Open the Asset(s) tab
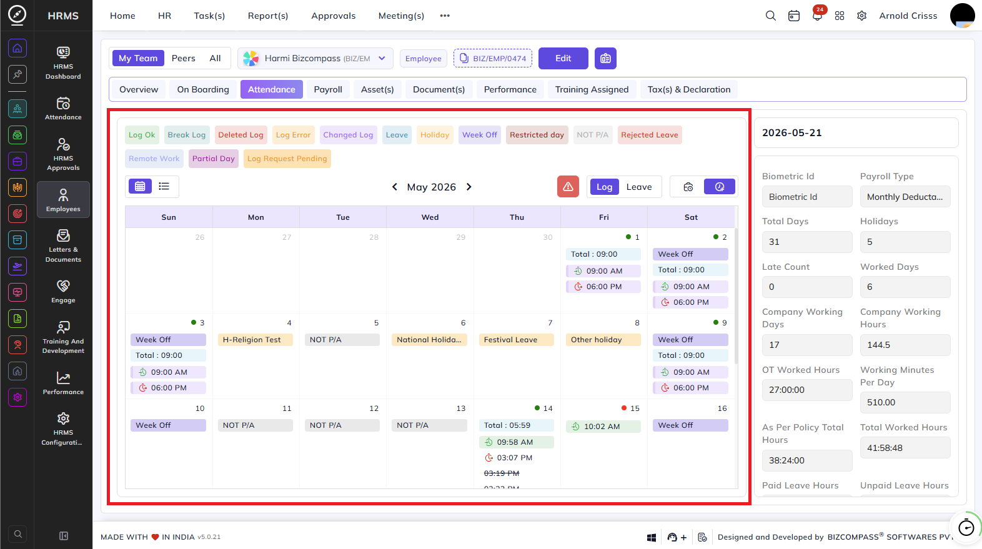Screen dimensions: 982x549 pyautogui.click(x=377, y=89)
